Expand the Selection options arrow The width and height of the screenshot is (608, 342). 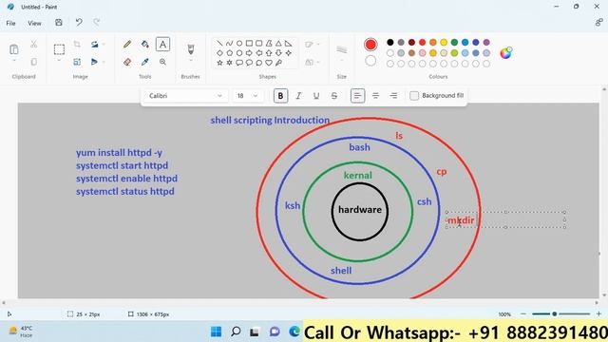point(59,61)
